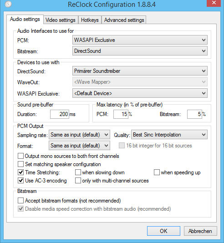
Task: Enable Accept bitstream formats option
Action: (20, 201)
